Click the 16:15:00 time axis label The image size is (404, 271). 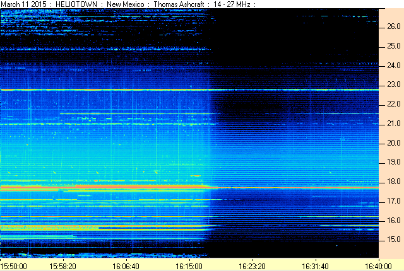click(x=189, y=266)
